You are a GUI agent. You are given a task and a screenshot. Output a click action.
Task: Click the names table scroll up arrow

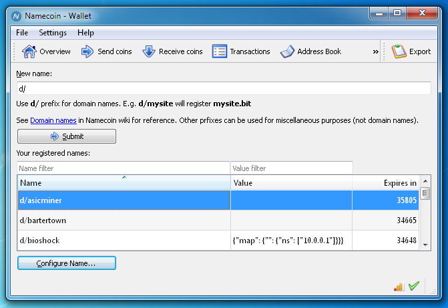tap(425, 181)
